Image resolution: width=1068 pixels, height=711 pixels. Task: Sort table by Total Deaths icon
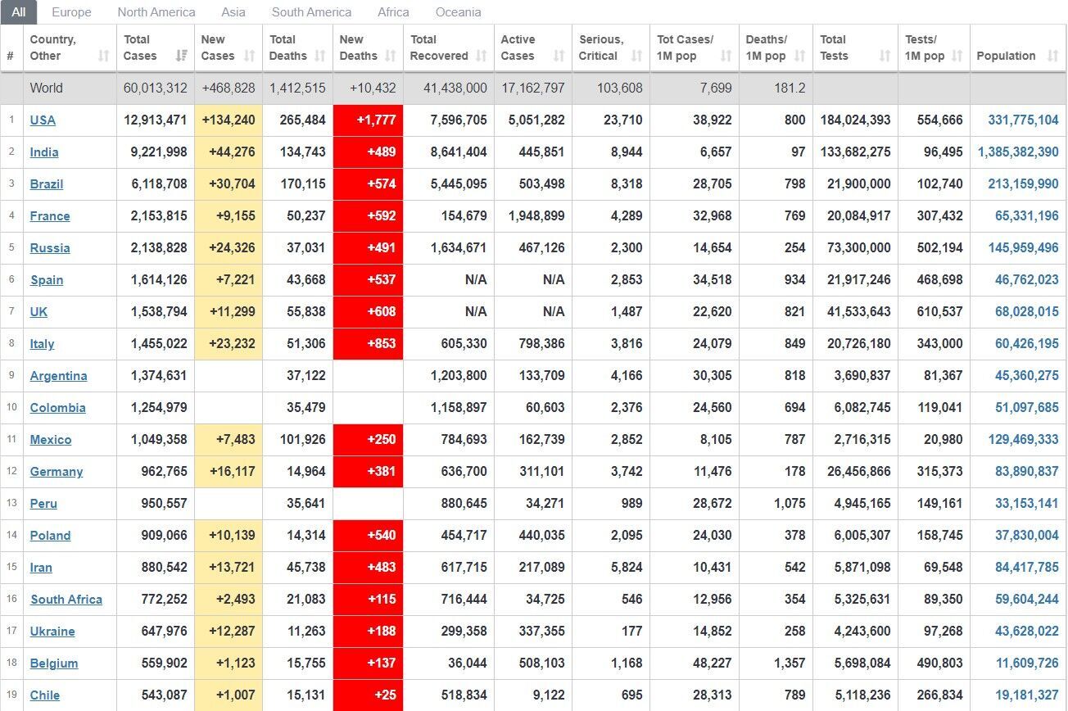pos(320,57)
